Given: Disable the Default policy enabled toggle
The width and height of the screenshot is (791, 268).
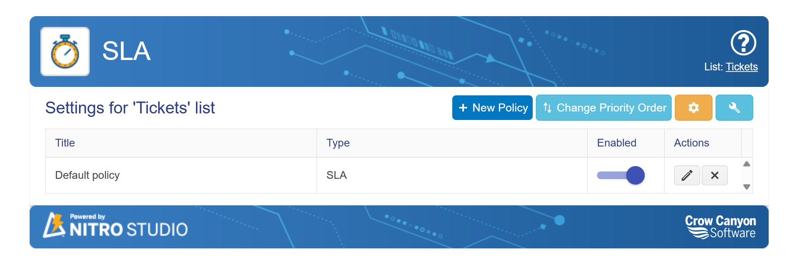Looking at the screenshot, I should 620,175.
